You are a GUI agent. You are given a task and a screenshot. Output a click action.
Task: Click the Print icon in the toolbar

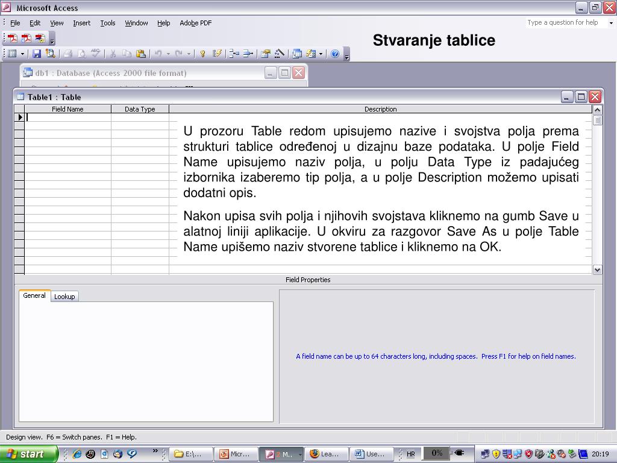68,54
